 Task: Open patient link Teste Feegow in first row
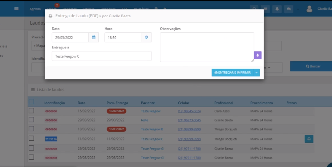tap(151, 111)
